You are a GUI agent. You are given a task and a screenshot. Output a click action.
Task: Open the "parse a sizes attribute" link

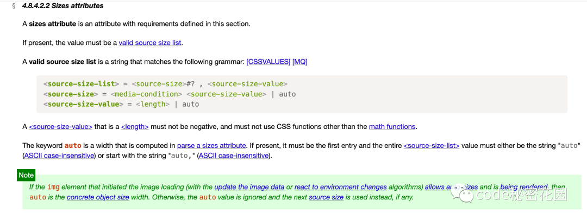click(x=211, y=146)
